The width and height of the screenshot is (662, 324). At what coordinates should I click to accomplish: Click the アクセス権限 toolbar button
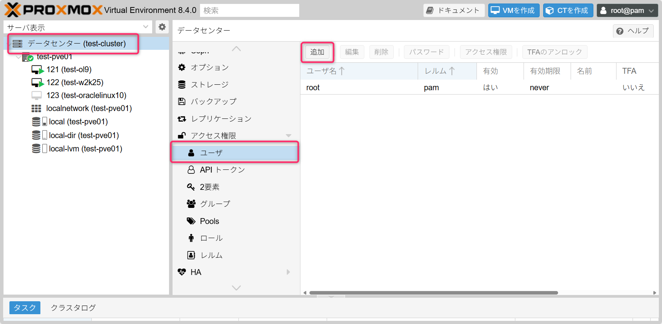click(x=486, y=52)
